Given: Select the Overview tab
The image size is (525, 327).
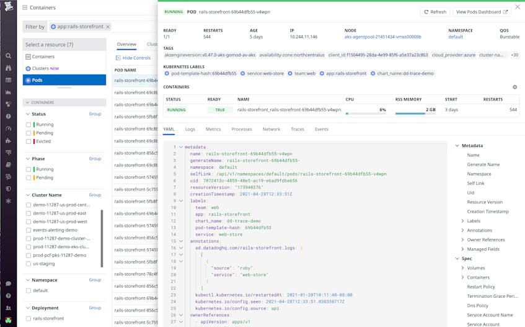Looking at the screenshot, I should [126, 44].
